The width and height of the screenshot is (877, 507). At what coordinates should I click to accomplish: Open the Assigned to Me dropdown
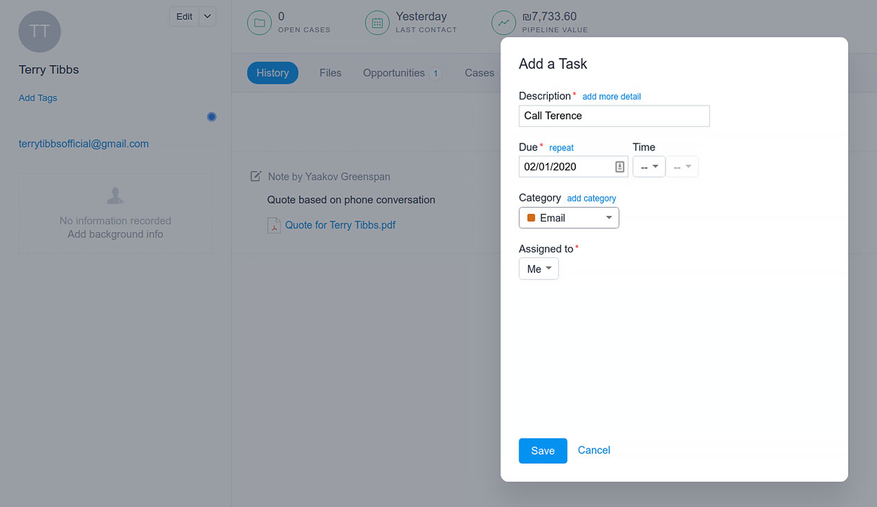pos(539,269)
